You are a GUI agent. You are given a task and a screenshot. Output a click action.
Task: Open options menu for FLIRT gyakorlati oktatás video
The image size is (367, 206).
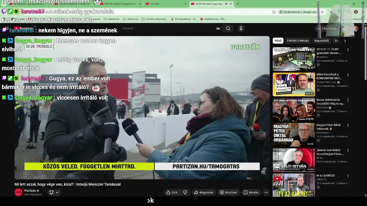point(348,49)
